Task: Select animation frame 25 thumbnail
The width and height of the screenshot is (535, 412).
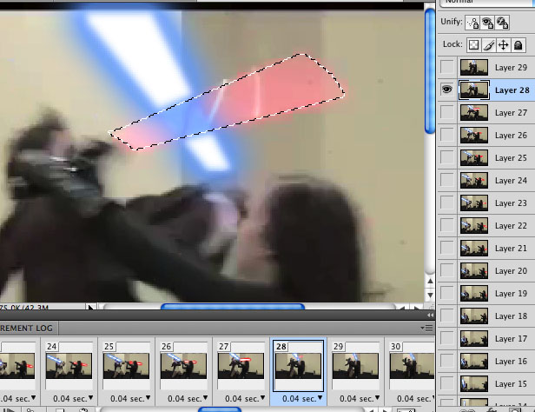Action: point(126,366)
